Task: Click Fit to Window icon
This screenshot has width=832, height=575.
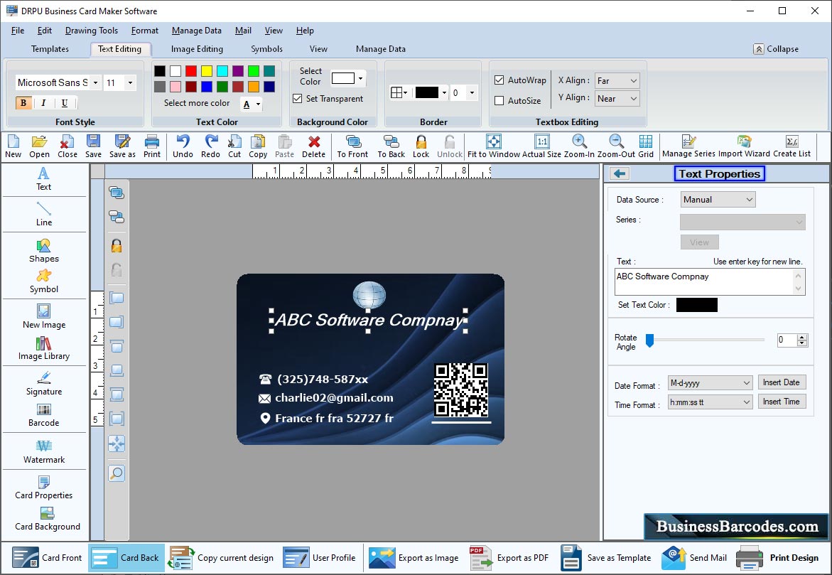Action: click(x=494, y=146)
